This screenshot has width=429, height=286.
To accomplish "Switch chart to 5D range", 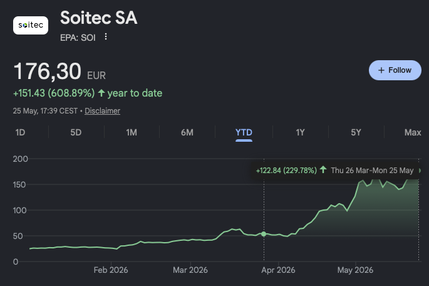I will point(76,132).
